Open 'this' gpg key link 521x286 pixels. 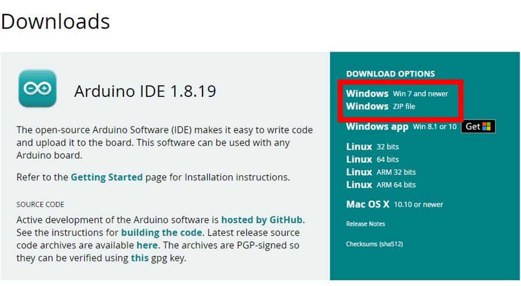point(140,258)
